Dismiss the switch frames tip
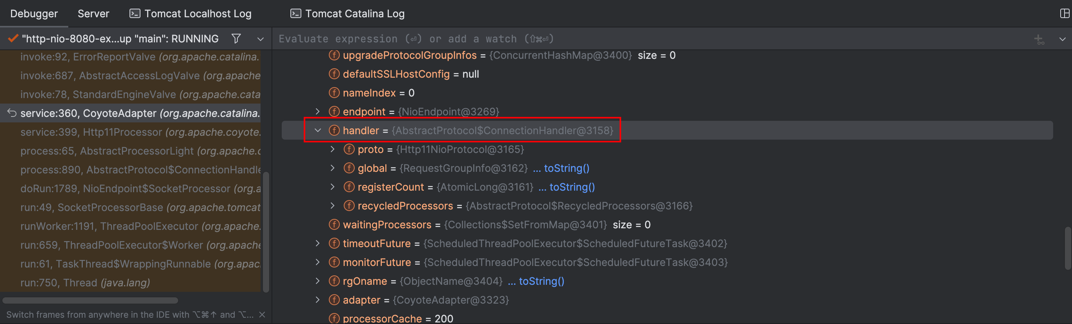This screenshot has height=324, width=1072. click(262, 315)
